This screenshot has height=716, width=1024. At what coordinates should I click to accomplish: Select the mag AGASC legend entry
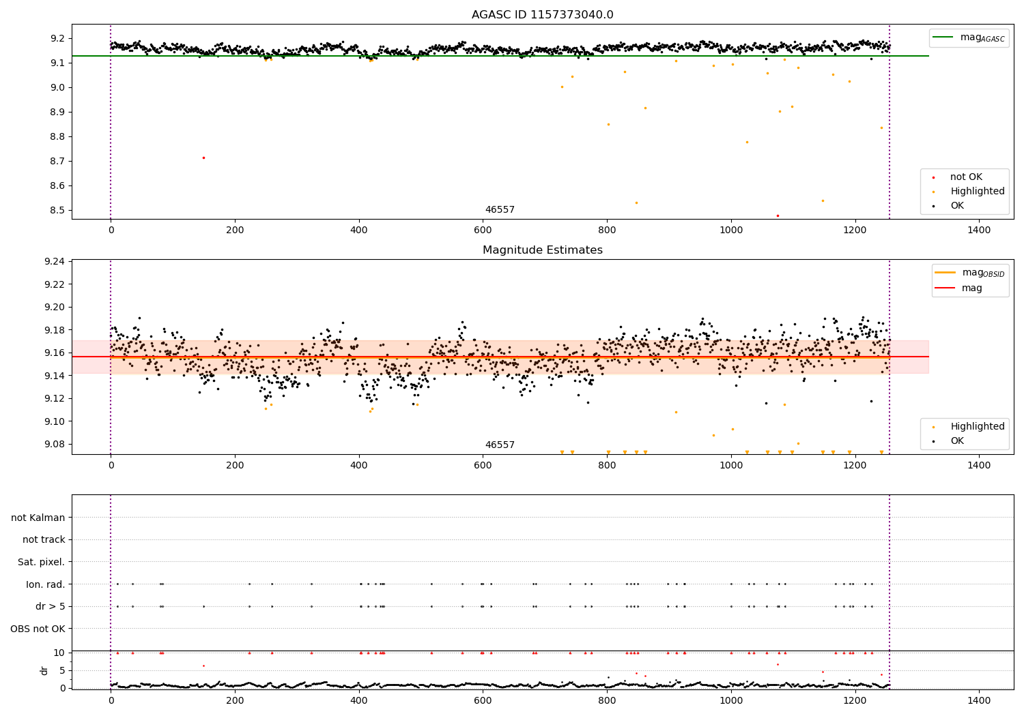point(969,38)
